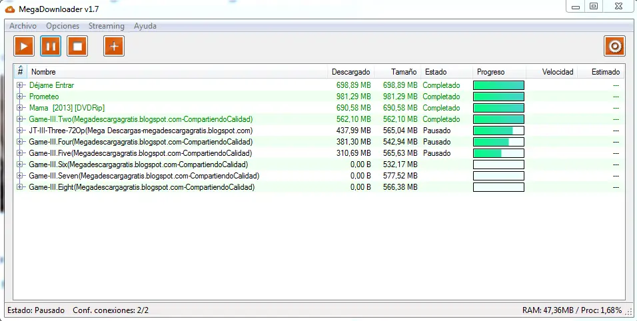Open the Archivo menu
The image size is (637, 321).
point(23,26)
